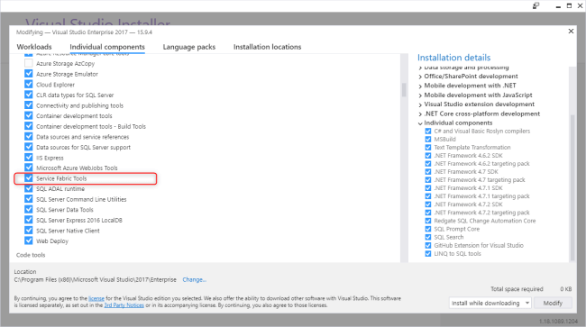Toggle SQL ADAL runtime checkbox
586x327 pixels.
tap(29, 188)
